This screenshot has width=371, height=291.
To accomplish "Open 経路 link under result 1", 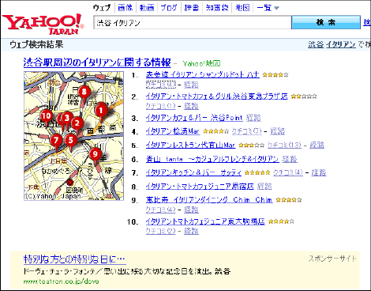I will pos(191,85).
